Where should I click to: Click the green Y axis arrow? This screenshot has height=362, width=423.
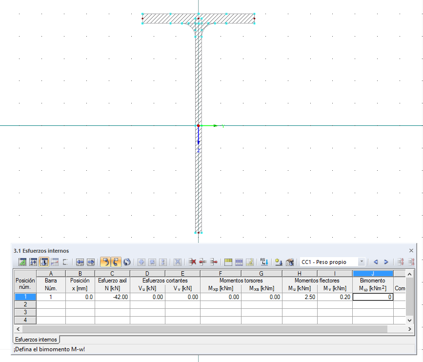pyautogui.click(x=209, y=126)
